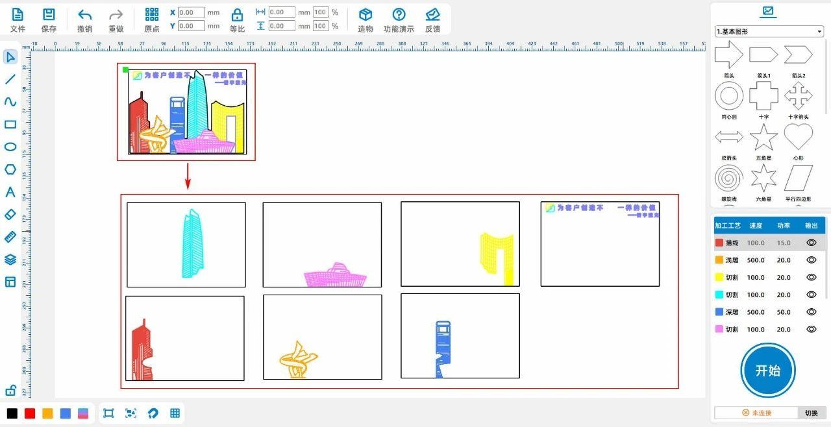This screenshot has width=831, height=427.
Task: Click the 切换 switch button
Action: (x=812, y=413)
